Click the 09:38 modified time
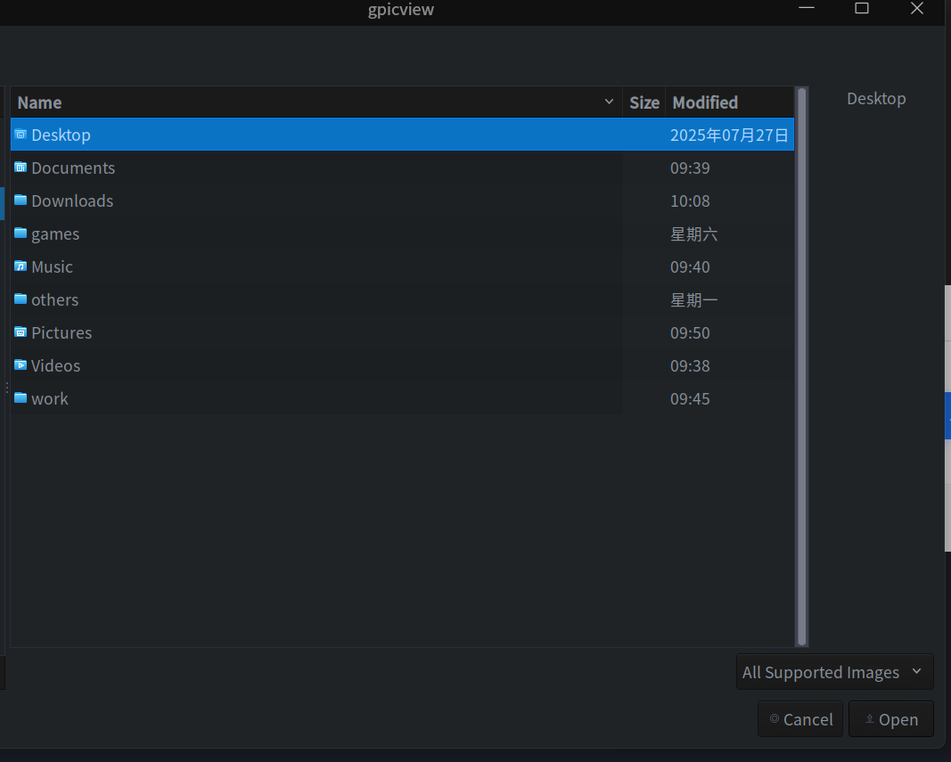951x762 pixels. pos(690,365)
